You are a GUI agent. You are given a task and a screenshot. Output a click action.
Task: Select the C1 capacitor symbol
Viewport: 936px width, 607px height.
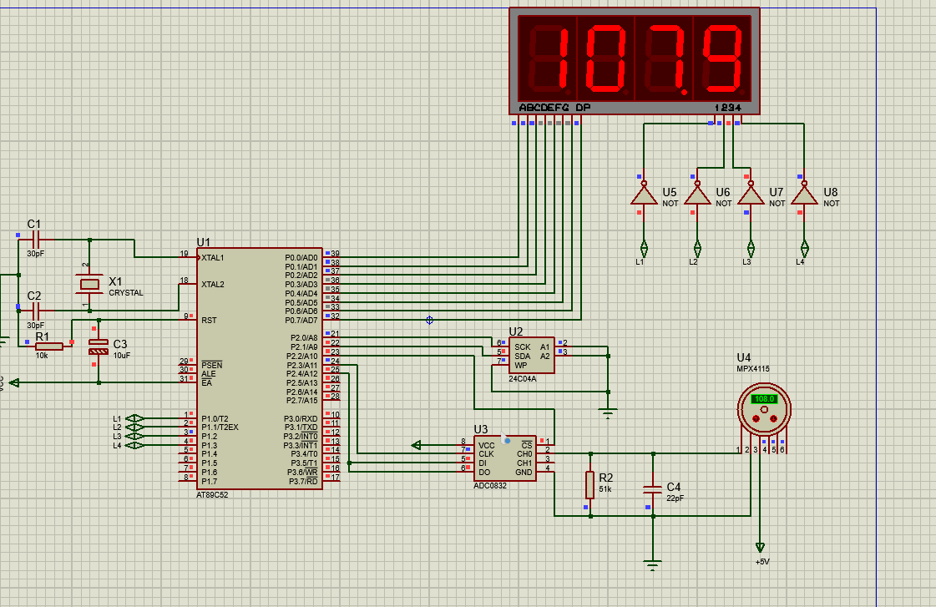35,240
